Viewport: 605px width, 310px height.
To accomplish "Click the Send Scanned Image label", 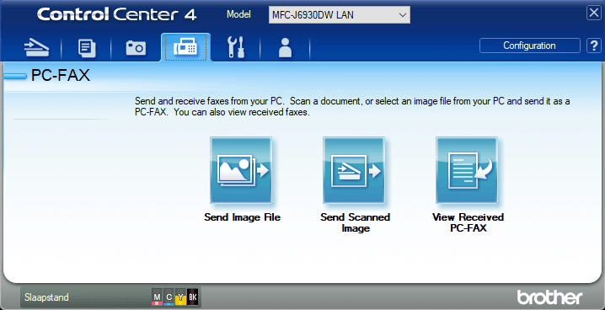I will [356, 222].
